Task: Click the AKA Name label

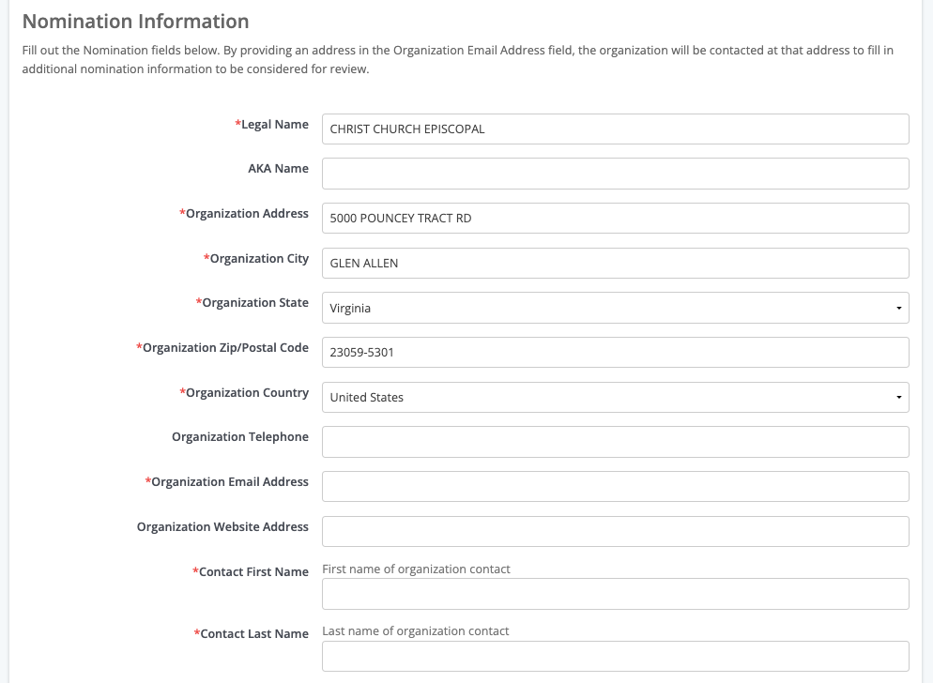Action: [x=279, y=168]
